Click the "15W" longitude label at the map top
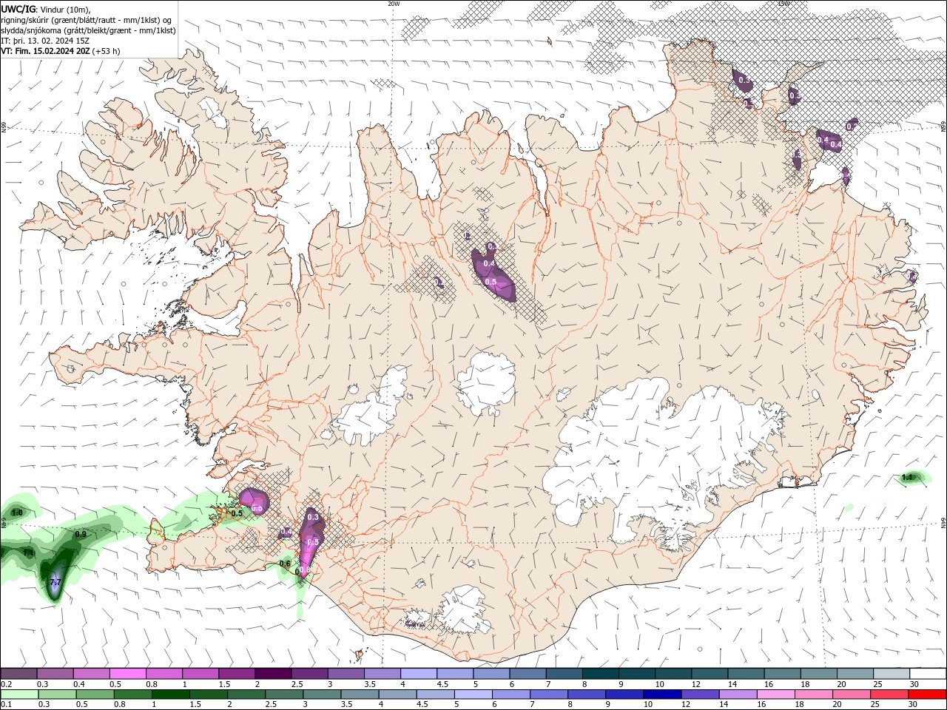Screen dimensions: 947x710 [x=783, y=4]
